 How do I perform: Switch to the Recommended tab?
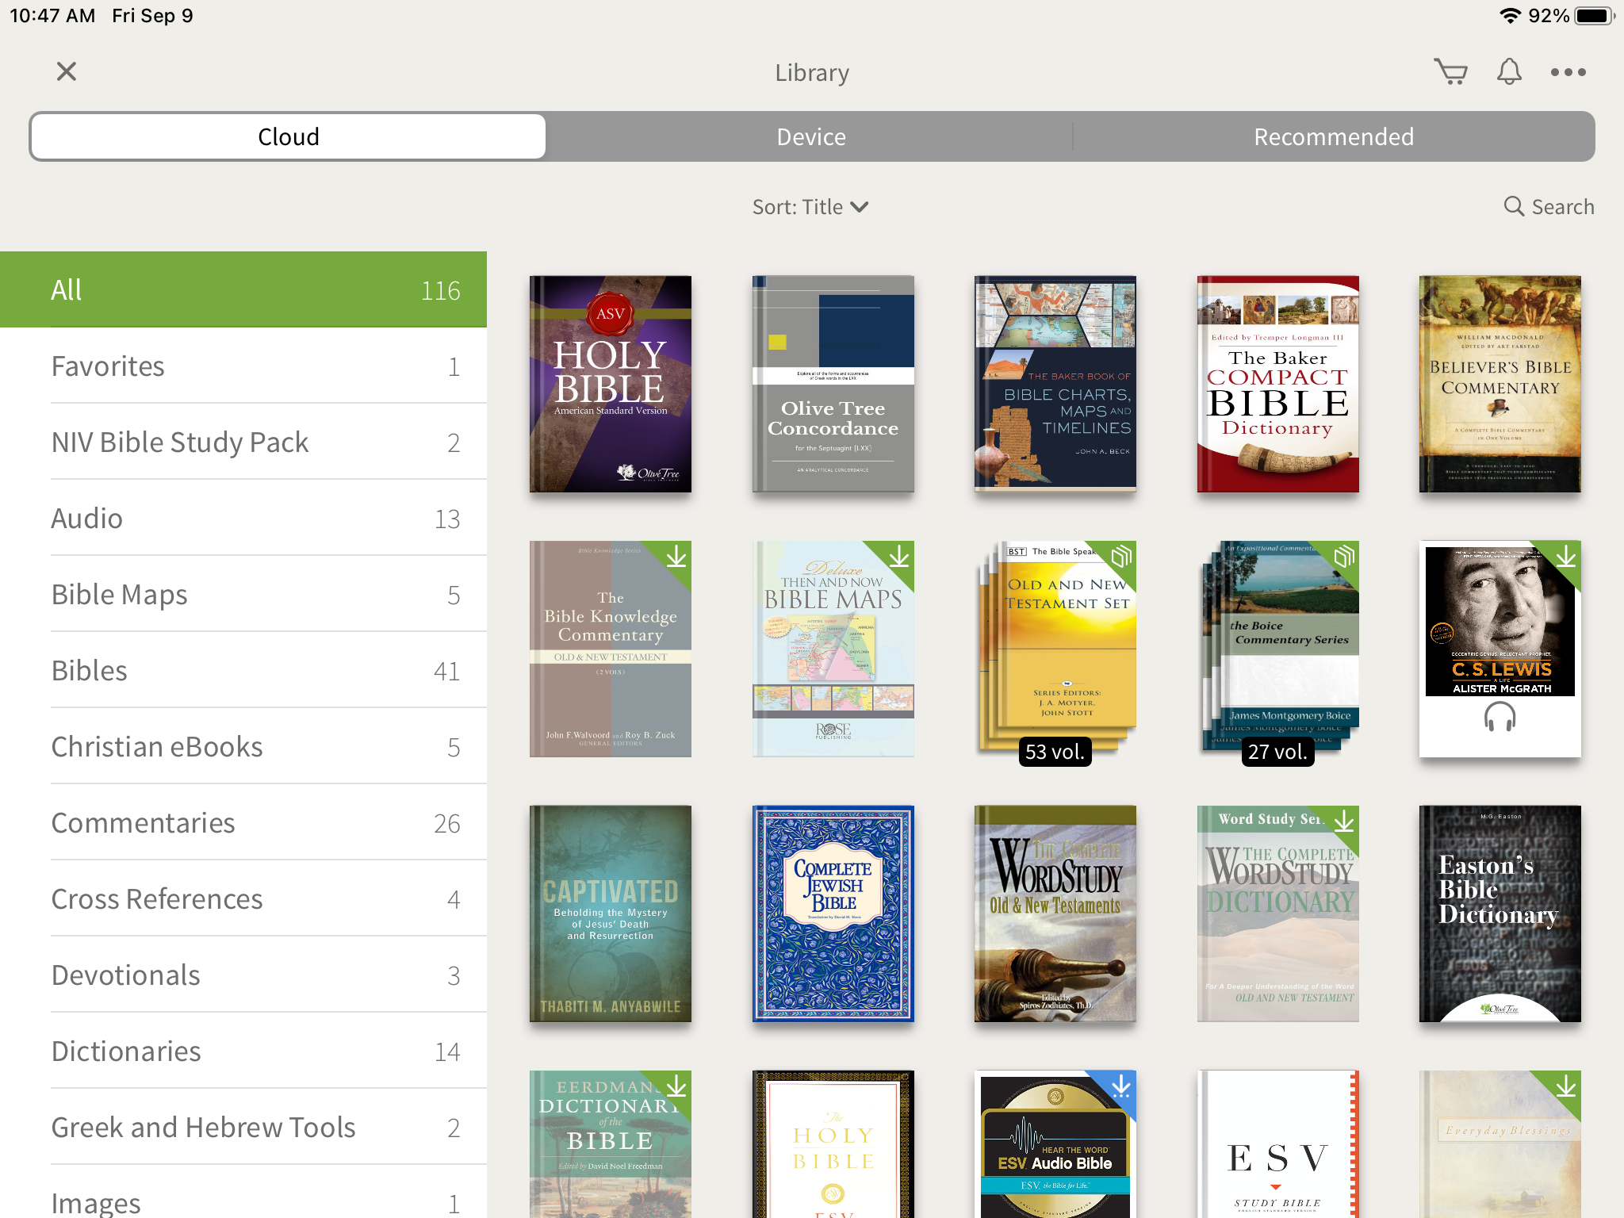tap(1334, 136)
